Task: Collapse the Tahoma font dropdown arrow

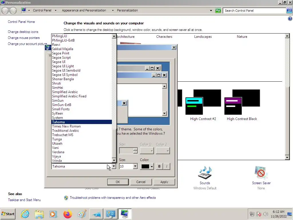Action: click(x=114, y=166)
